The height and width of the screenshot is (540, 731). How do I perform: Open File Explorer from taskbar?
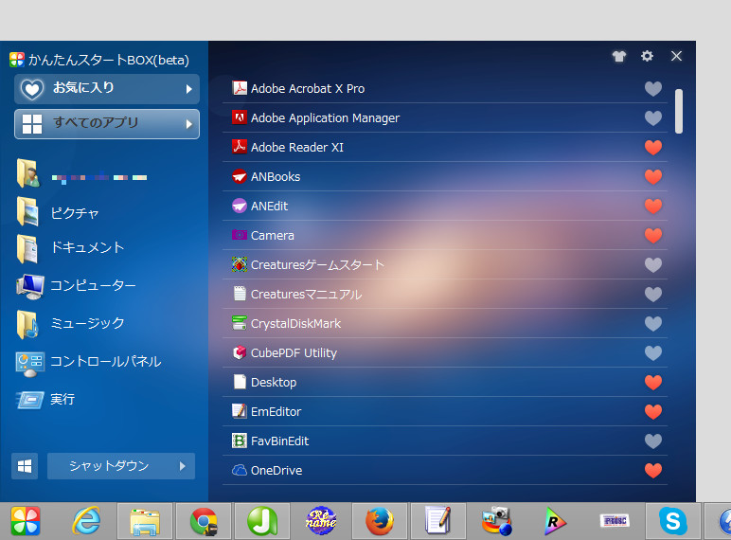click(145, 521)
